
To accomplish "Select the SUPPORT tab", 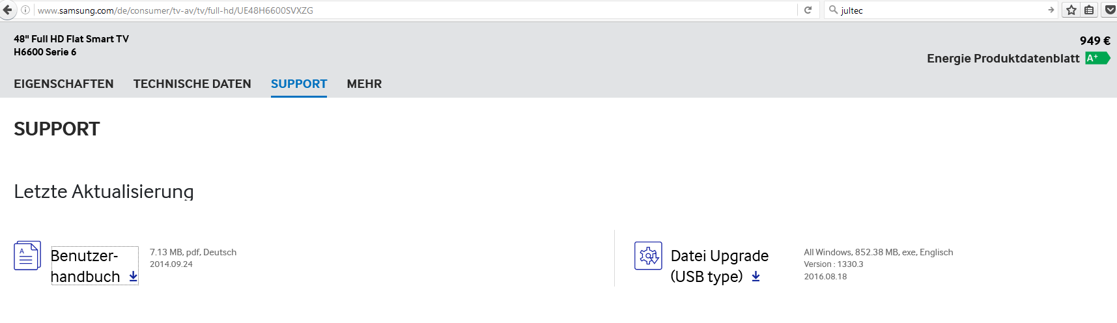I will coord(299,84).
